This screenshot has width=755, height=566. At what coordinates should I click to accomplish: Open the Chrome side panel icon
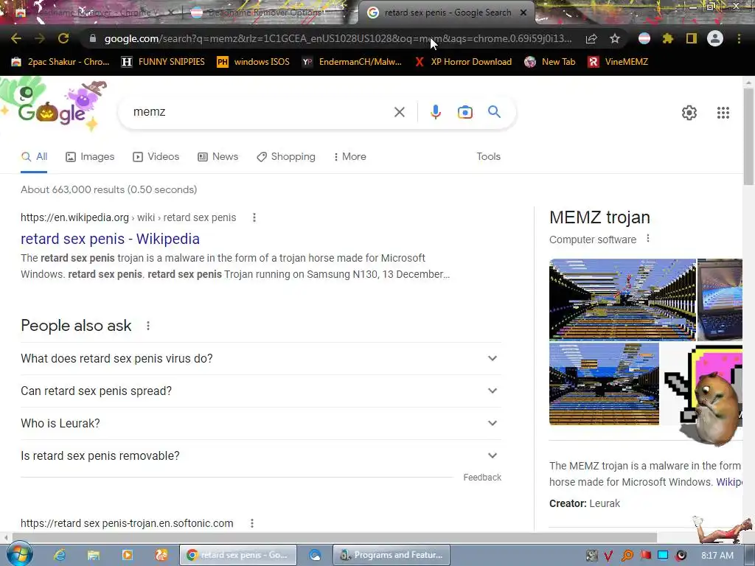pyautogui.click(x=692, y=38)
